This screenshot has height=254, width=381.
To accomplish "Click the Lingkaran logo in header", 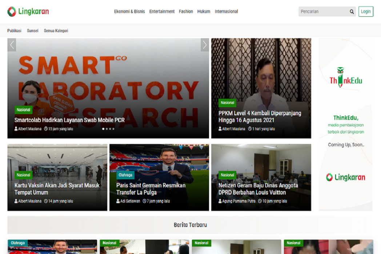I will (x=28, y=11).
